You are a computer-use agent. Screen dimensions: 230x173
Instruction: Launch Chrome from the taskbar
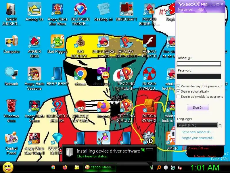[53, 167]
